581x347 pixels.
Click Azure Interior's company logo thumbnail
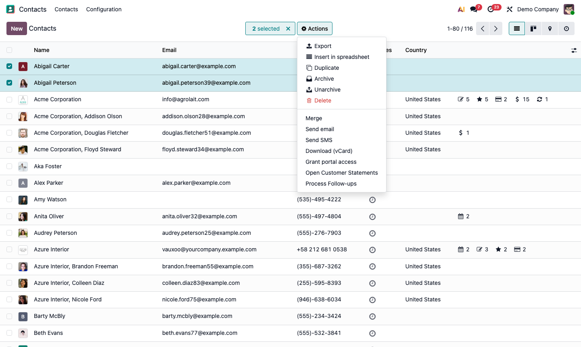tap(23, 249)
